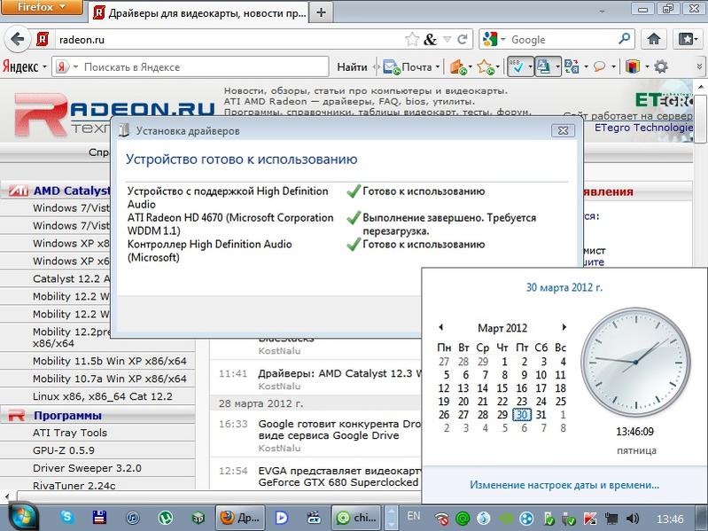Click the 13:46 taskbar clock
The width and height of the screenshot is (708, 531).
pos(670,519)
